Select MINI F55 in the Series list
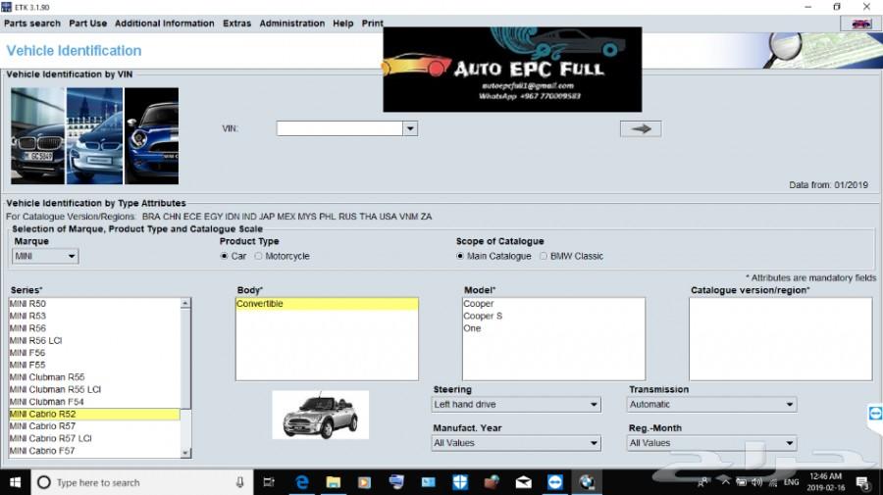The width and height of the screenshot is (883, 495). [94, 365]
